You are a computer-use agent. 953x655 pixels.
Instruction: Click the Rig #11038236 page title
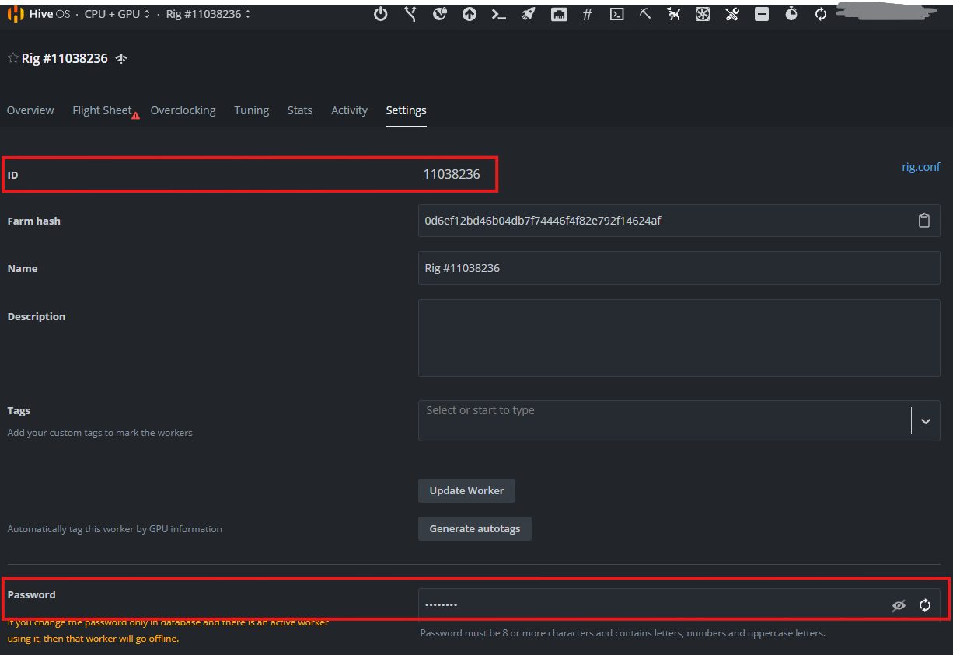(x=65, y=58)
